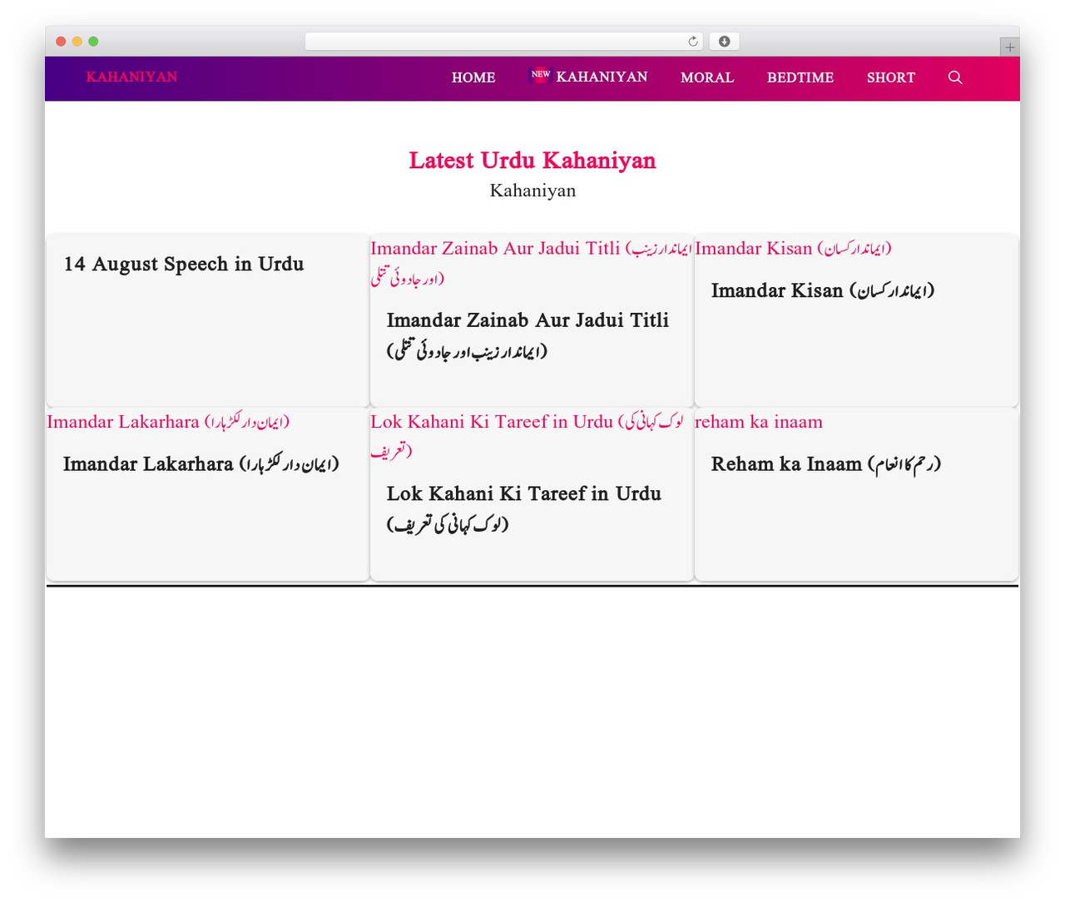Go to the HOME menu item

point(473,77)
